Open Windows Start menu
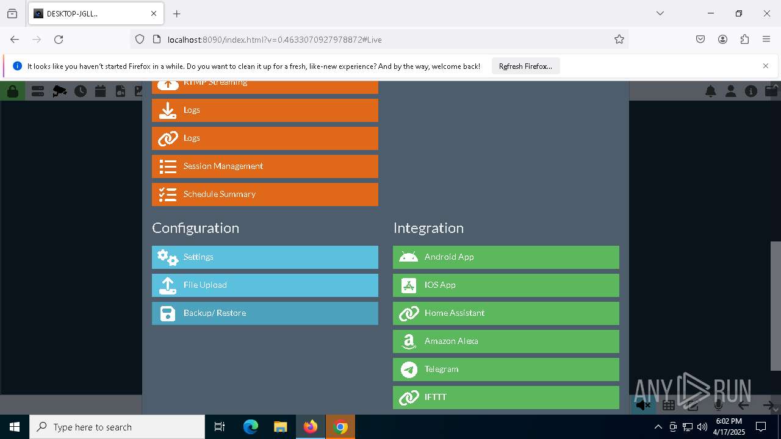 pos(15,427)
